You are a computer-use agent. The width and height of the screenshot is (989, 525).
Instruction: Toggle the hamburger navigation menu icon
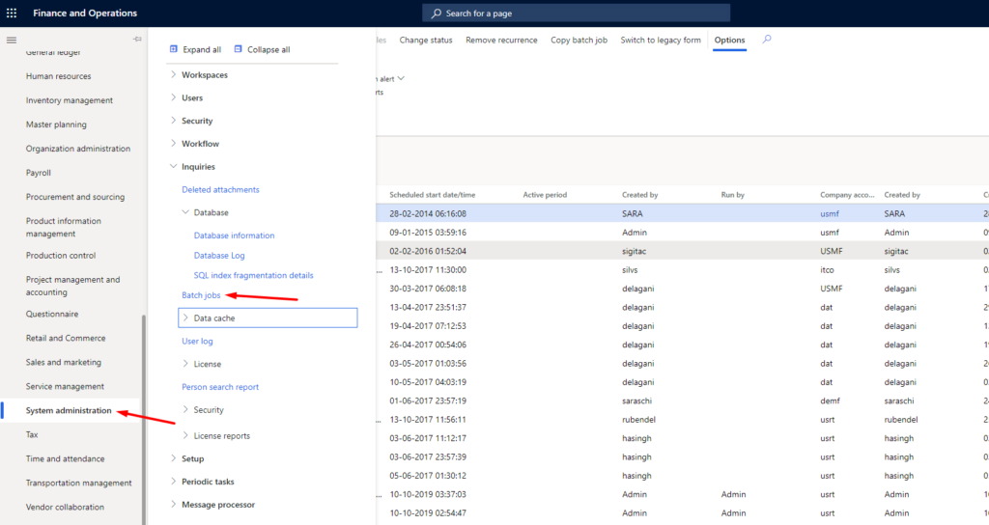[x=12, y=40]
